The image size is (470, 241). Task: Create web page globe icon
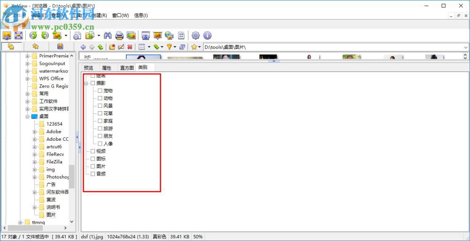click(x=169, y=35)
